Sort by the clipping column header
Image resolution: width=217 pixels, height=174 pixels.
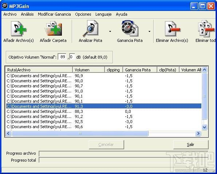click(x=114, y=70)
